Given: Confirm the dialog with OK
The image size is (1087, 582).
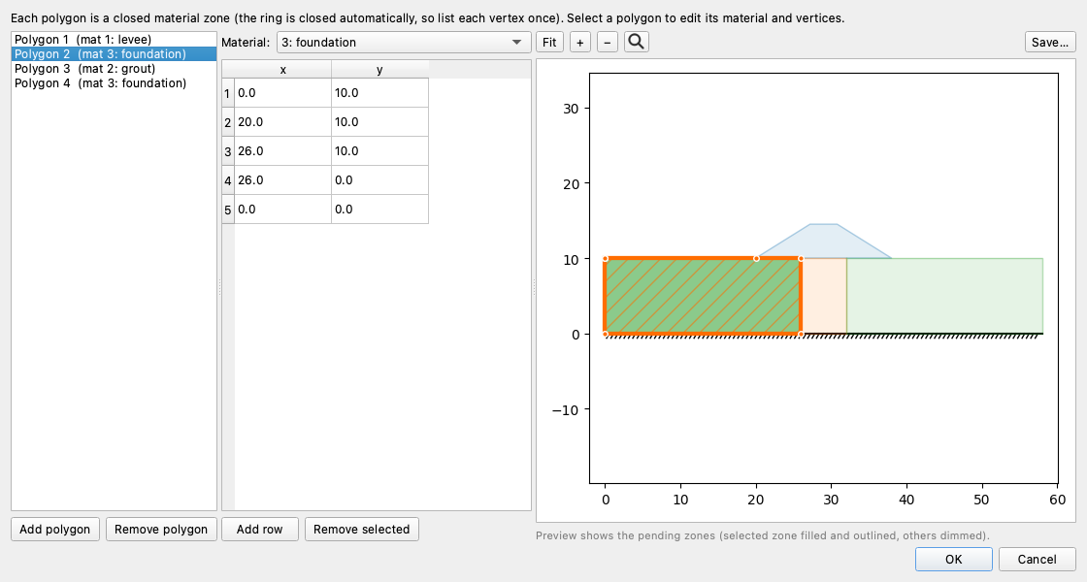Looking at the screenshot, I should 954,559.
